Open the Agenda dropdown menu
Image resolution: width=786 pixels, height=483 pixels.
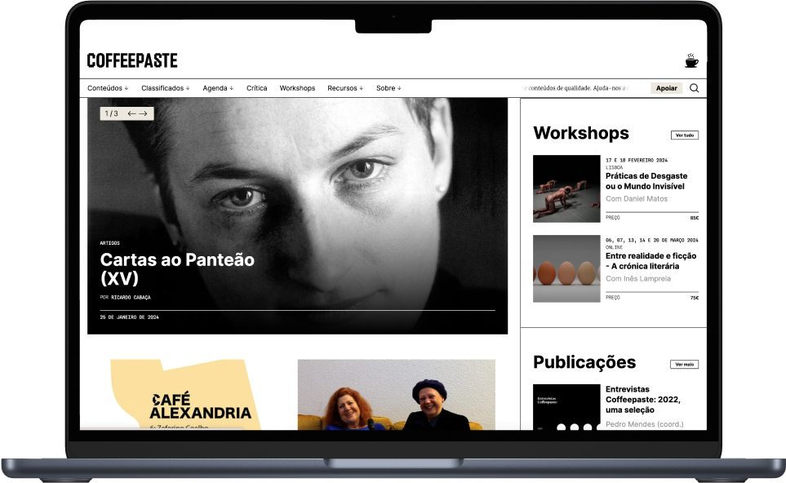[218, 88]
